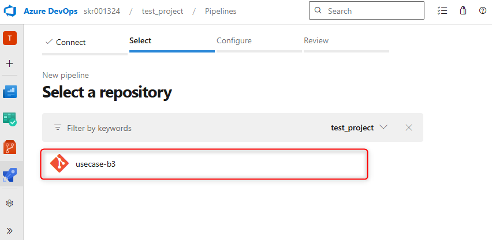Expand the sidebar with double chevron
The width and height of the screenshot is (492, 240).
[9, 231]
